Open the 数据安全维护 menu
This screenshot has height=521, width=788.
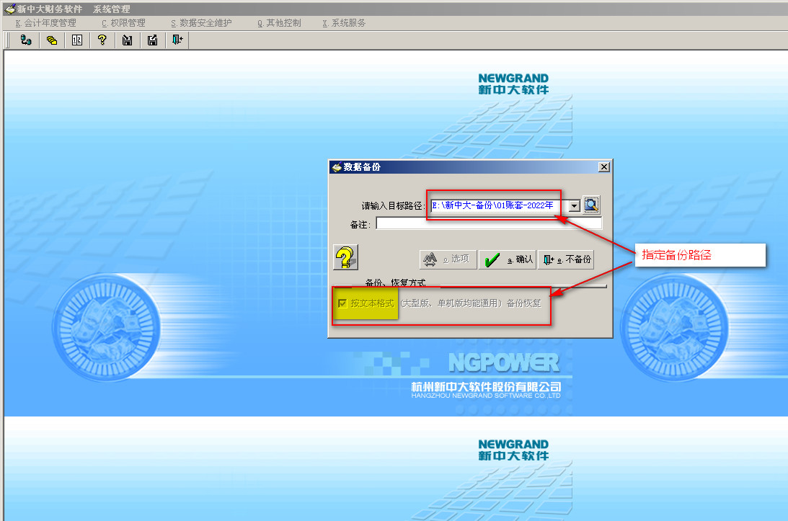201,23
